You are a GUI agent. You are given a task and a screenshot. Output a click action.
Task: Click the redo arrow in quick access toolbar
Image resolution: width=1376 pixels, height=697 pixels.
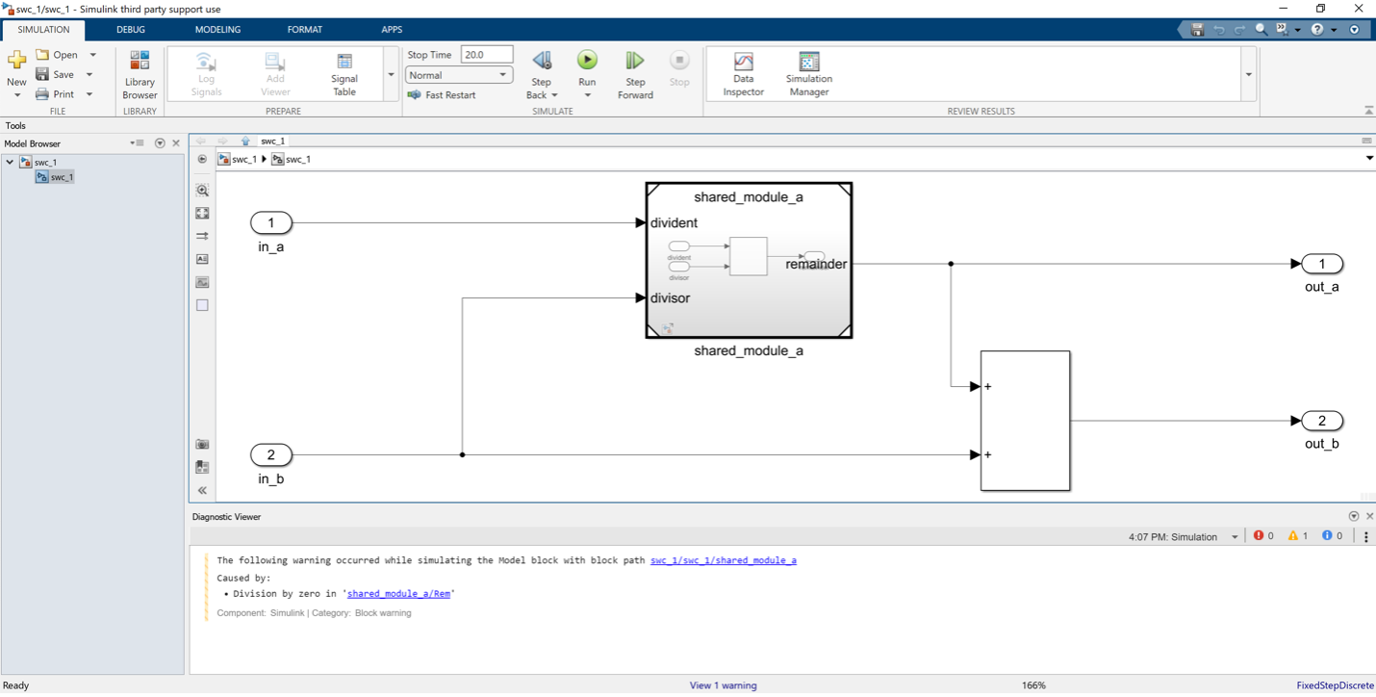(1240, 30)
